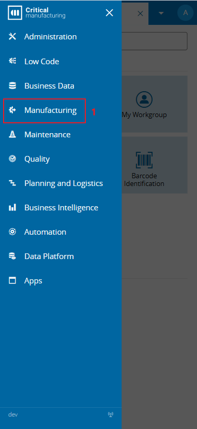Open the Business Intelligence menu

[x=61, y=207]
